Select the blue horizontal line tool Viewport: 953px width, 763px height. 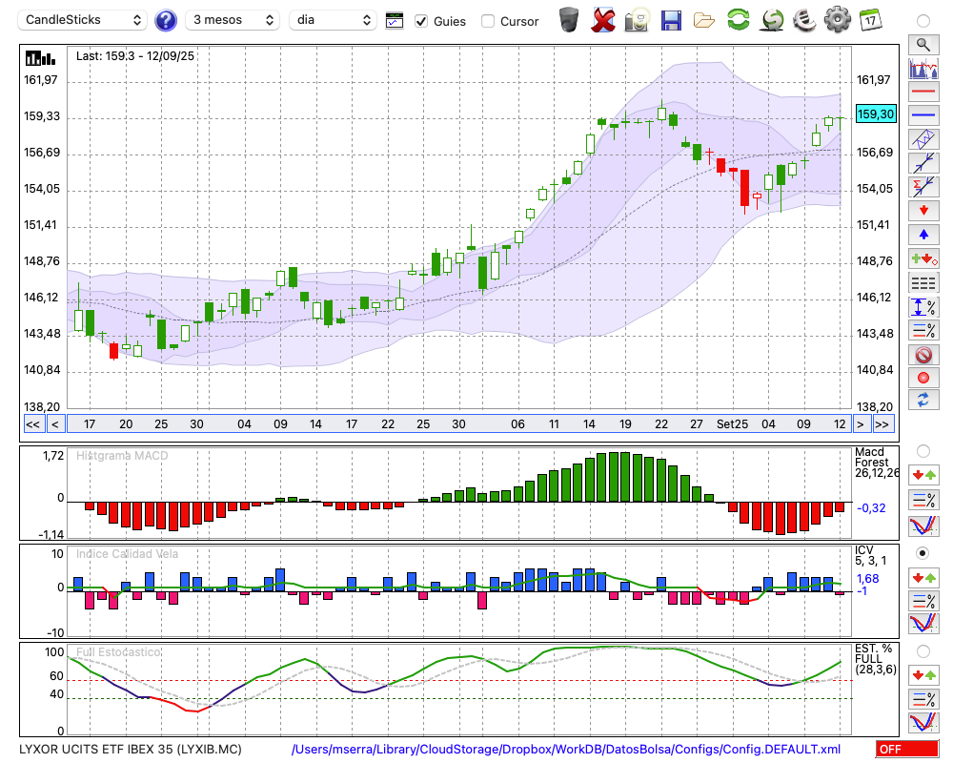pos(923,115)
